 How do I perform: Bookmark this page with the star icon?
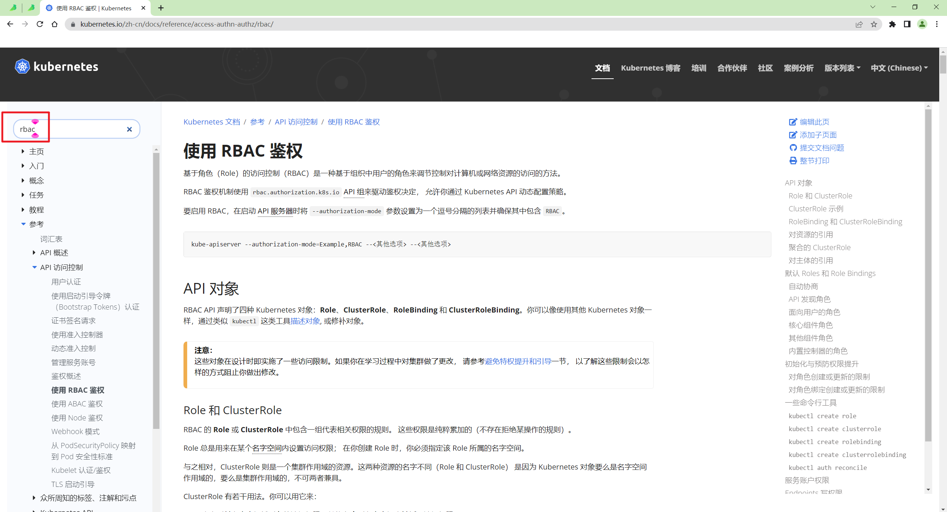[874, 24]
